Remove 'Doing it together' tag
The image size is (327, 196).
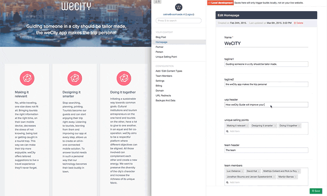coord(299,126)
